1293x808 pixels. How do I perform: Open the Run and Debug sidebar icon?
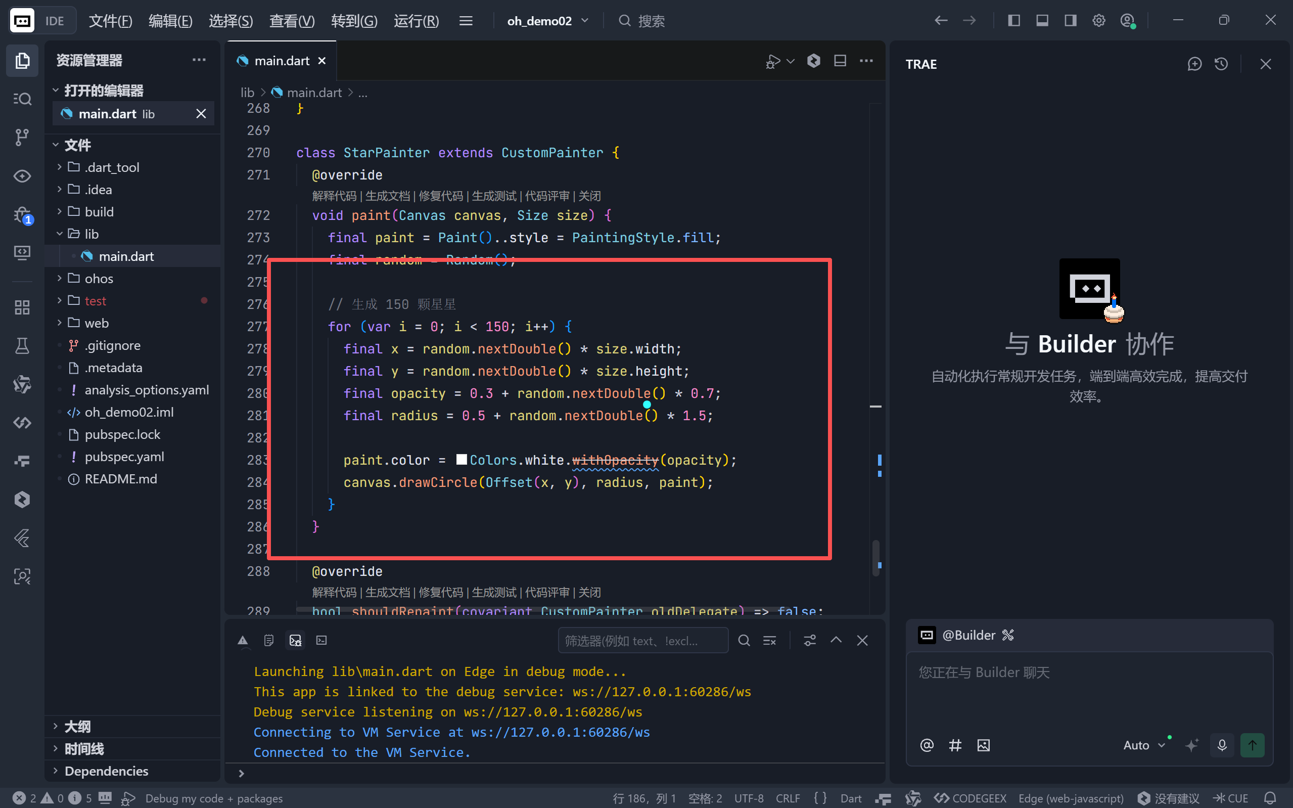[22, 215]
